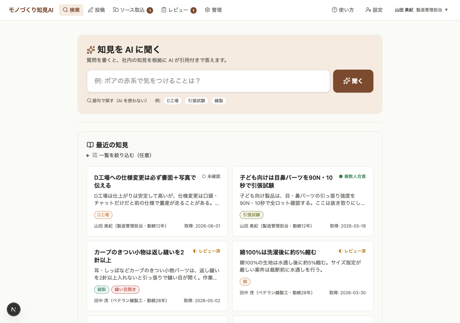Image resolution: width=460 pixels, height=323 pixels.
Task: Click the round N button at bottom left
Action: pos(14,309)
